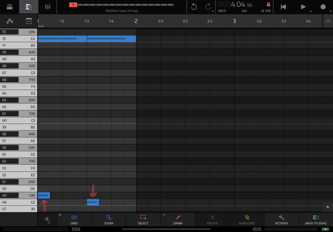Audition the C4 piano key
This screenshot has width=333, height=232.
[19, 39]
